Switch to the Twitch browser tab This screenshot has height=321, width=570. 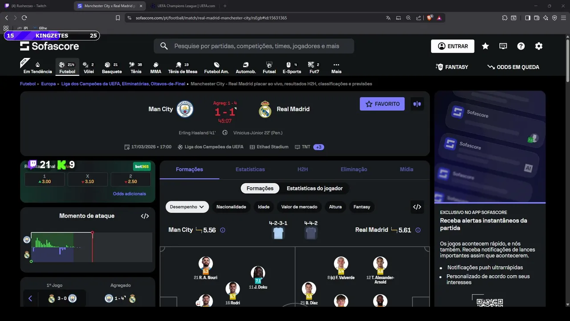37,6
